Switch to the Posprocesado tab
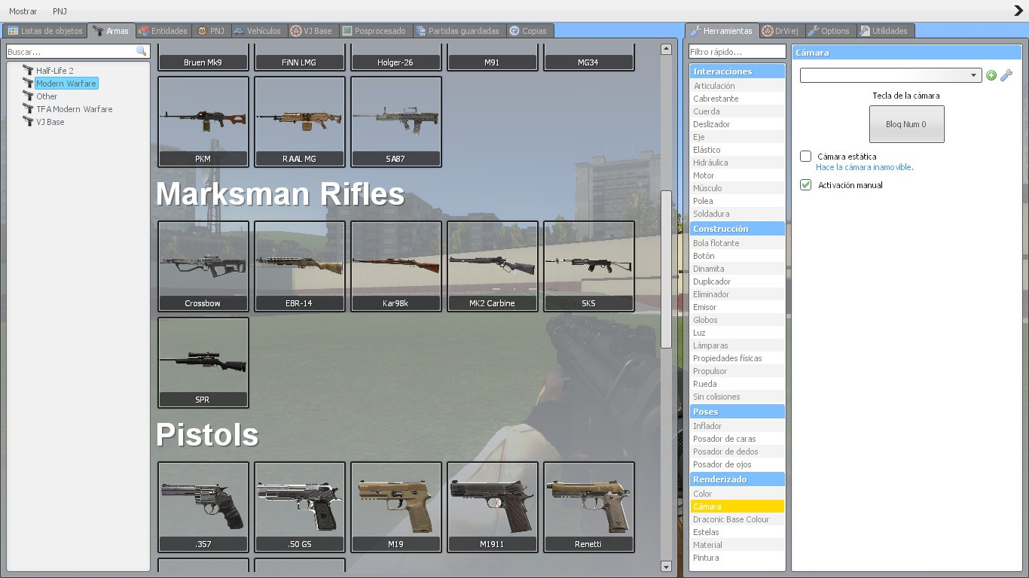Viewport: 1029px width, 578px height. pos(374,31)
